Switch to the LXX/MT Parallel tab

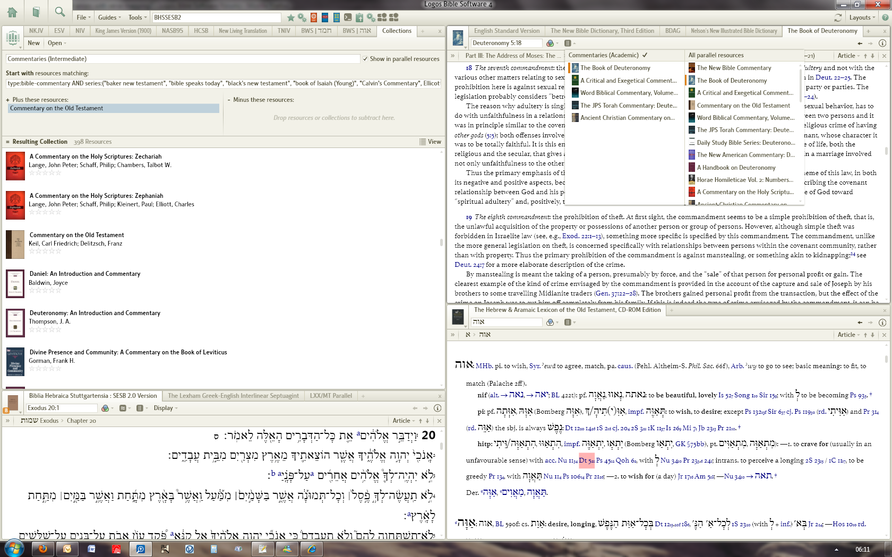pos(331,396)
